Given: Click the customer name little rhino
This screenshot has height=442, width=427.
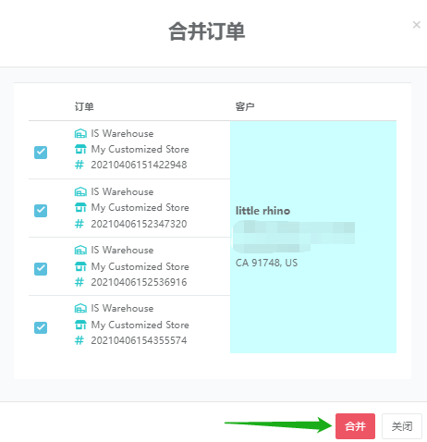Looking at the screenshot, I should (262, 211).
